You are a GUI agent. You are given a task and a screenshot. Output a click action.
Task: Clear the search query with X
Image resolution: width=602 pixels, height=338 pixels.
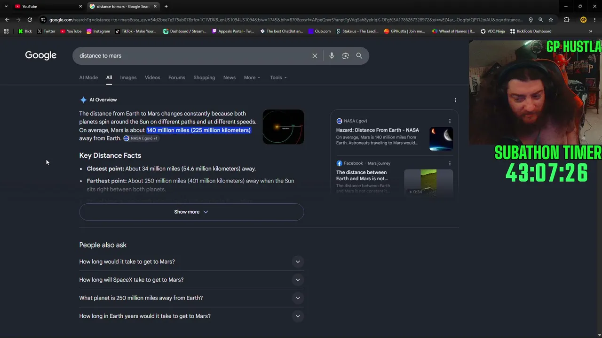pyautogui.click(x=315, y=56)
